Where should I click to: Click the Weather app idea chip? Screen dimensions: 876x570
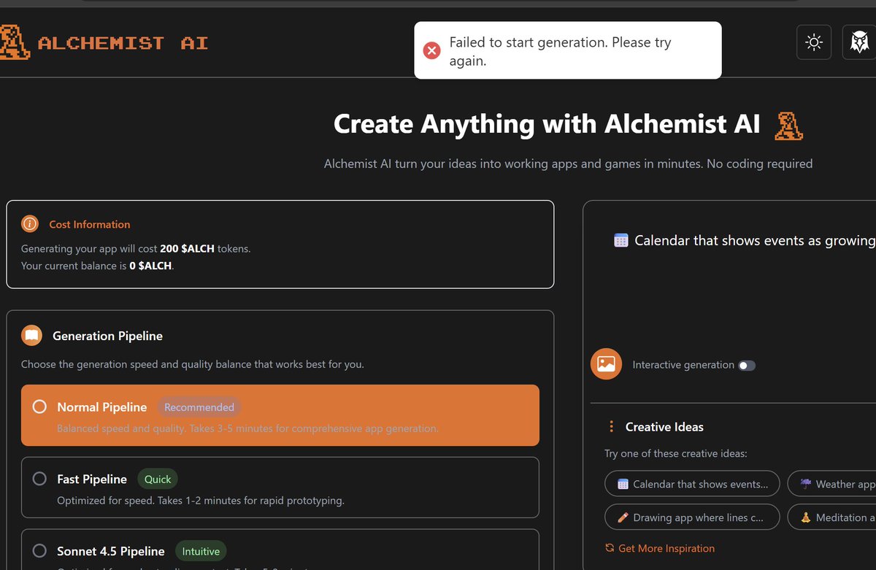coord(831,483)
